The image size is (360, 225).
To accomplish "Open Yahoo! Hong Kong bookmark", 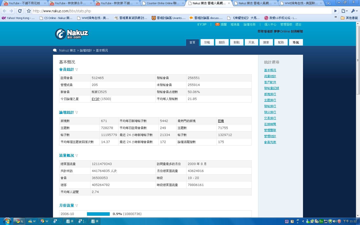I will click(x=18, y=18).
